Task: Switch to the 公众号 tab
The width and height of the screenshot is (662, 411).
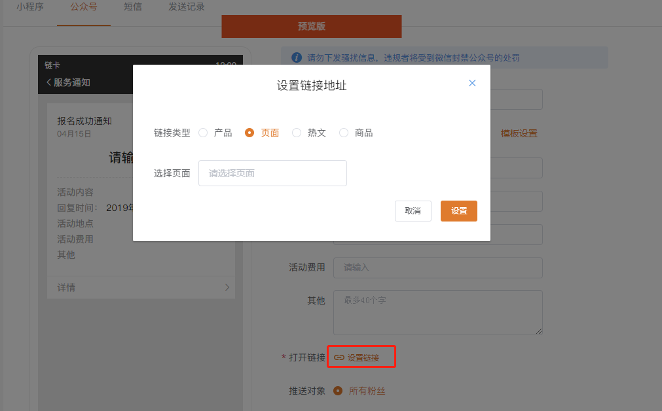Action: point(83,7)
